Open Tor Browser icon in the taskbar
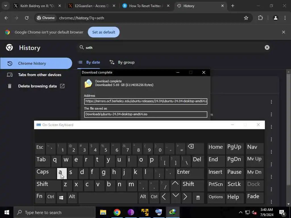The height and width of the screenshot is (218, 291). point(131,212)
